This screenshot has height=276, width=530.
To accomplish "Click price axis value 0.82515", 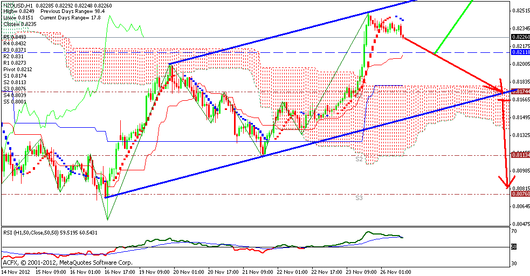I will 521,10.
